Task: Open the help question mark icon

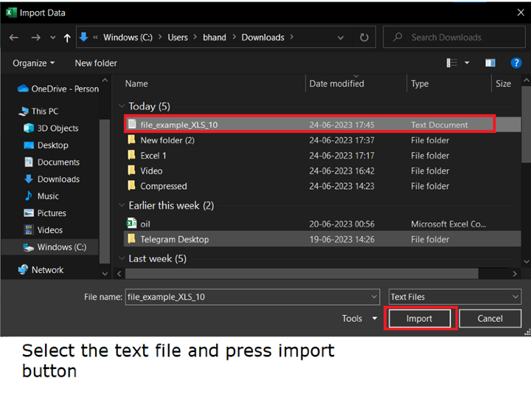Action: pos(516,63)
